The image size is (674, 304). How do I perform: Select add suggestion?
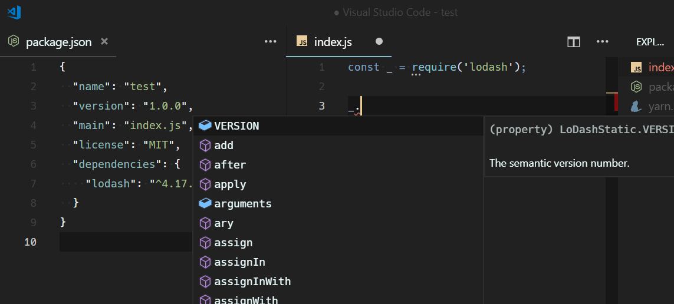click(x=338, y=145)
